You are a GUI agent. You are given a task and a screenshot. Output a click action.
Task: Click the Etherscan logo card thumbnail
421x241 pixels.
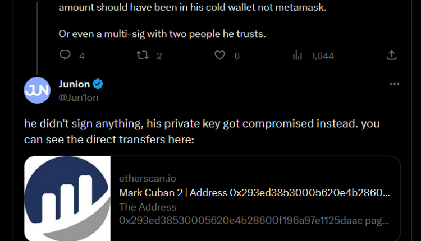point(67,198)
